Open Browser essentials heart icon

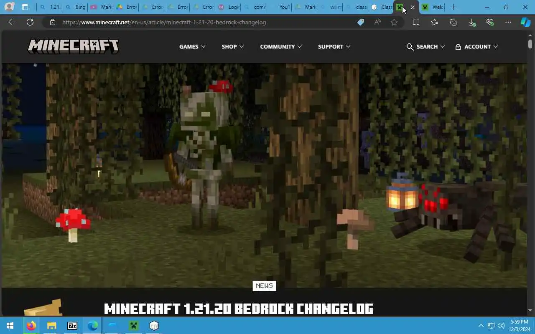pos(490,22)
